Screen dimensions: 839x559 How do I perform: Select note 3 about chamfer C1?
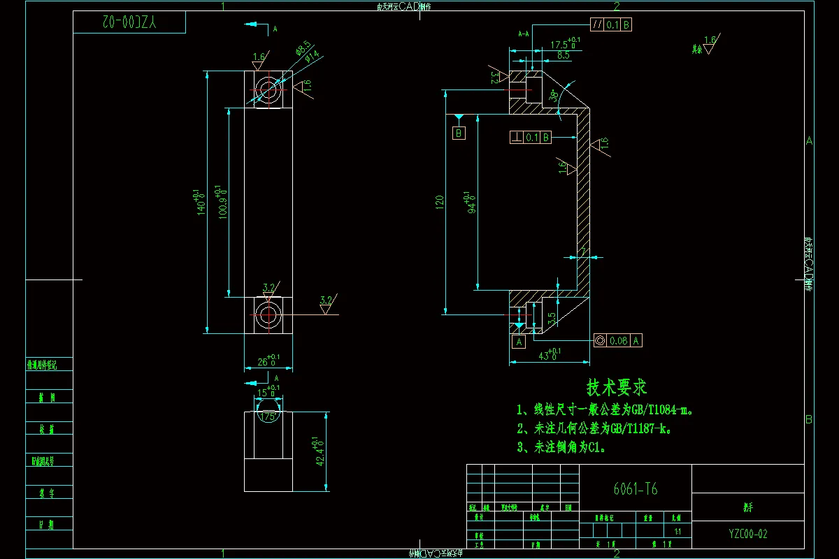pyautogui.click(x=561, y=447)
